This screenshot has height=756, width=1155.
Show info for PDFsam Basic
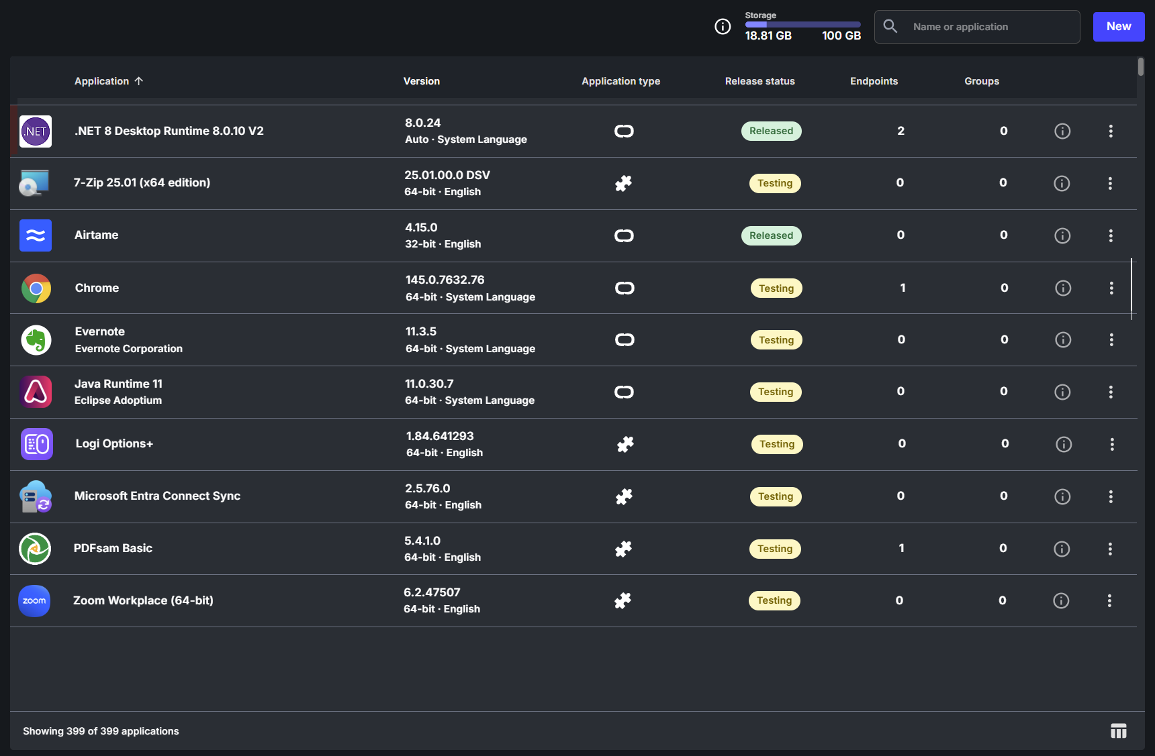(1062, 549)
